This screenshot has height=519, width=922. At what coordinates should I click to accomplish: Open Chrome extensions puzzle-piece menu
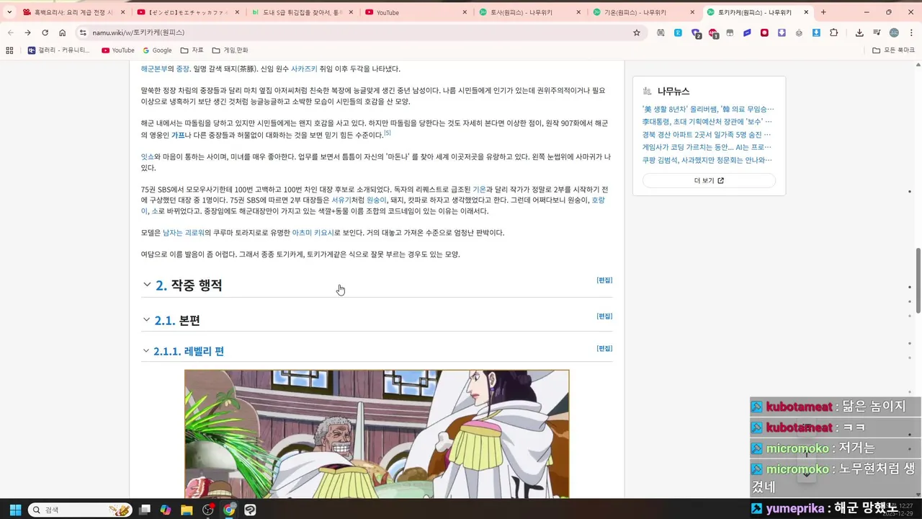click(x=834, y=32)
